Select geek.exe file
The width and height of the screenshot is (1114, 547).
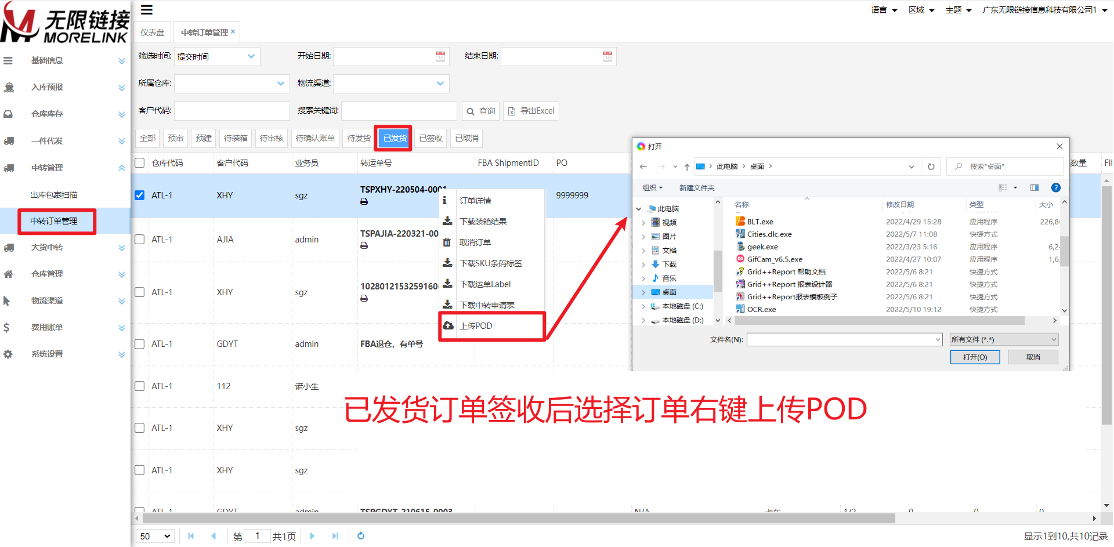point(762,247)
